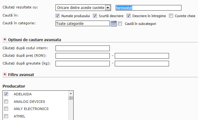Uncheck Numele produsului checkbox

tap(57, 16)
